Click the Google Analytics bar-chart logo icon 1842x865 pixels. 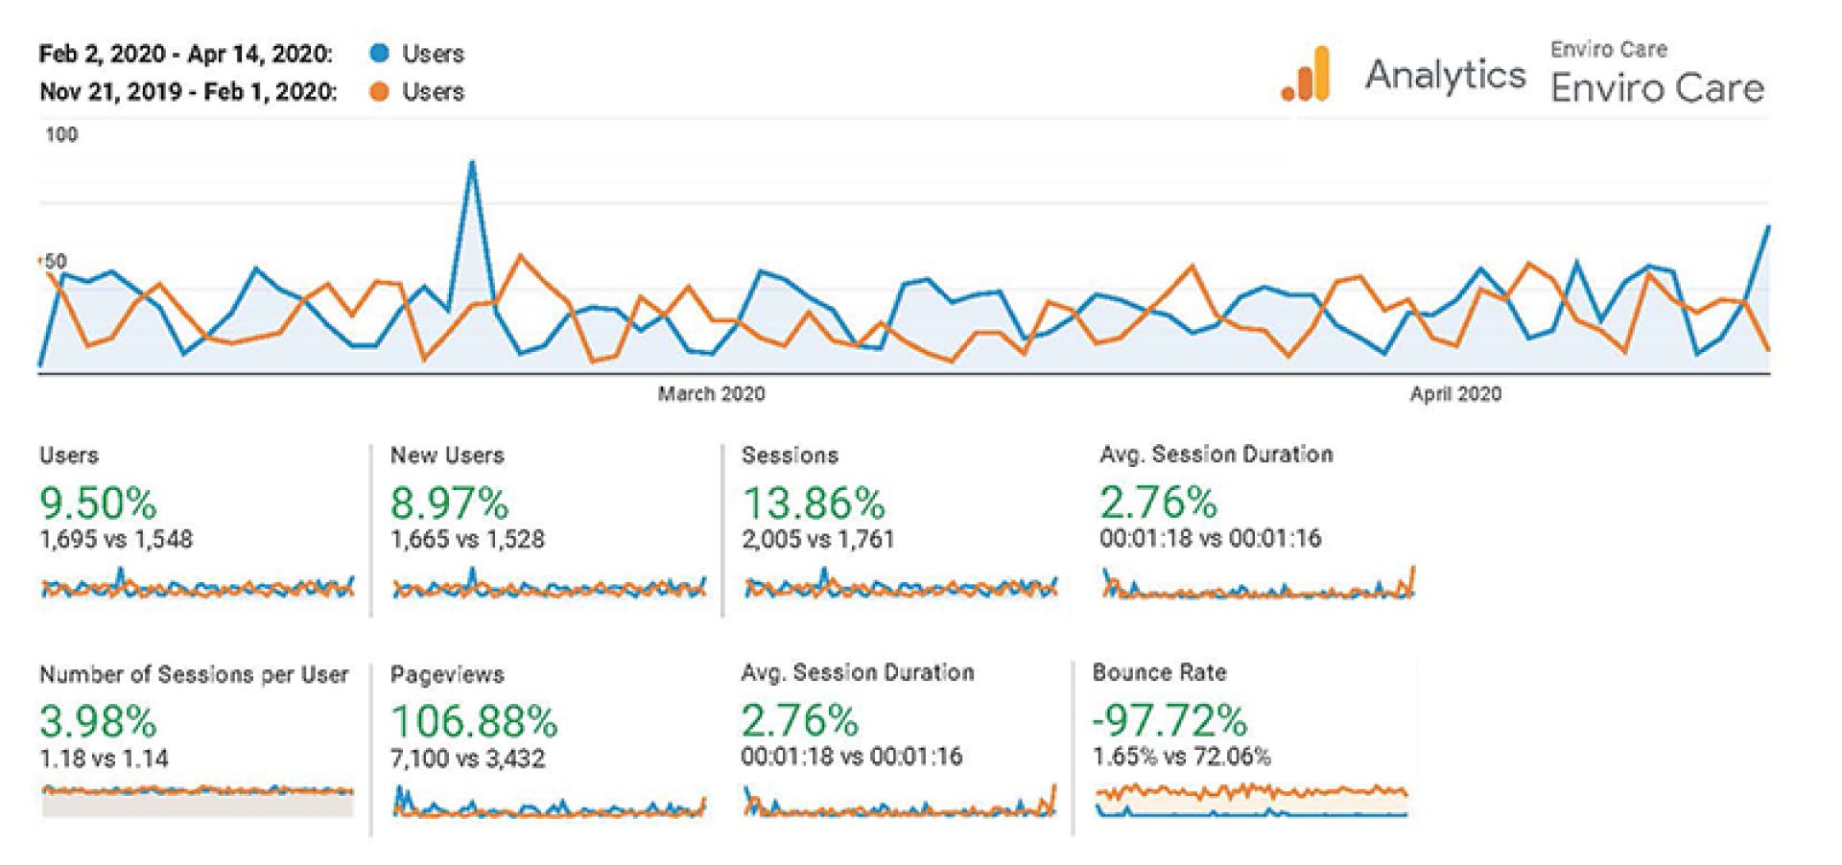click(x=1306, y=74)
